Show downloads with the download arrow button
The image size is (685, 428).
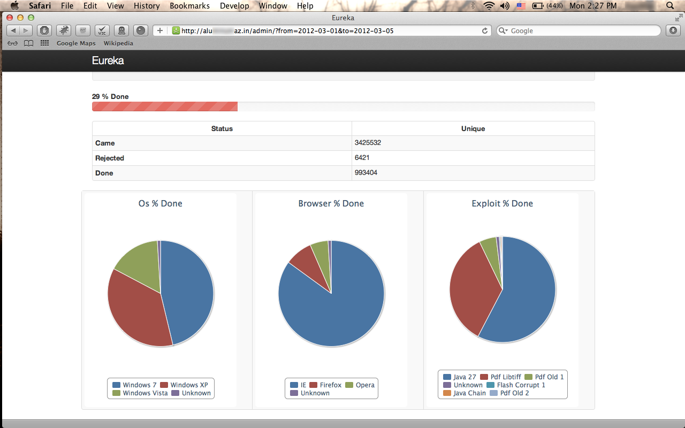tap(673, 30)
